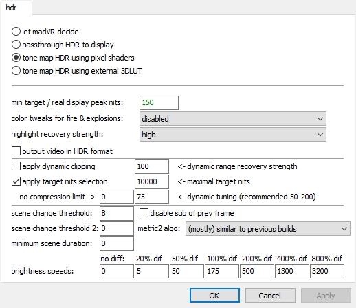The image size is (356, 308).
Task: Click the 'scene change threshold' field showing 8
Action: [117, 213]
